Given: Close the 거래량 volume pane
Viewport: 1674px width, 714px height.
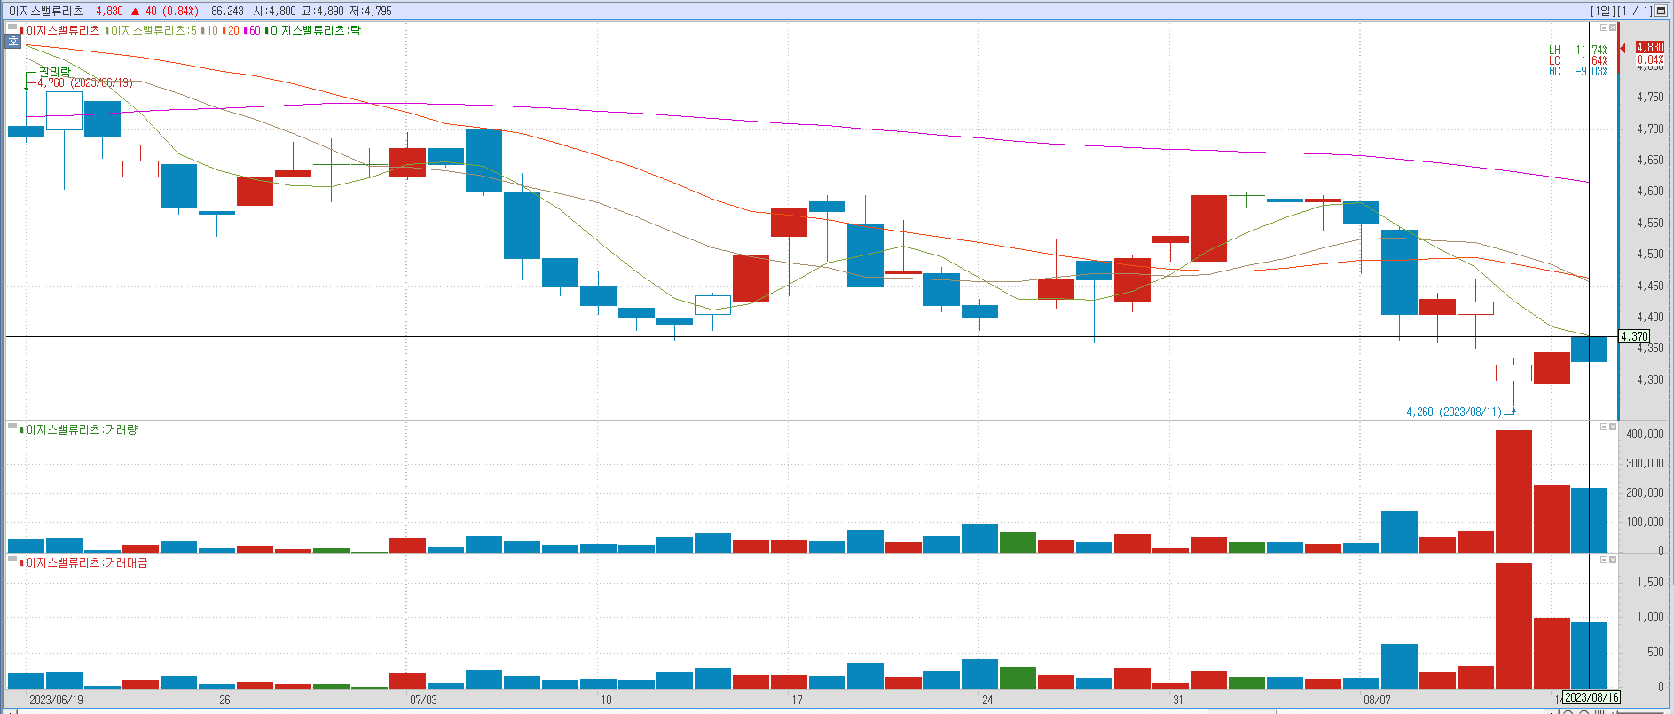Looking at the screenshot, I should click(1613, 427).
